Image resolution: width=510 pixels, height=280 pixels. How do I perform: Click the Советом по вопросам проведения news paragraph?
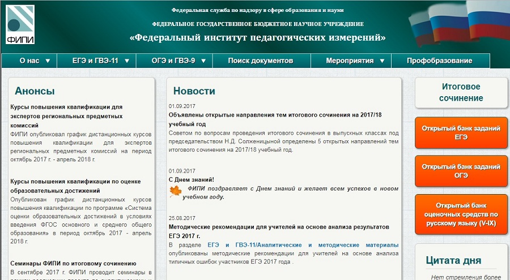pyautogui.click(x=283, y=141)
